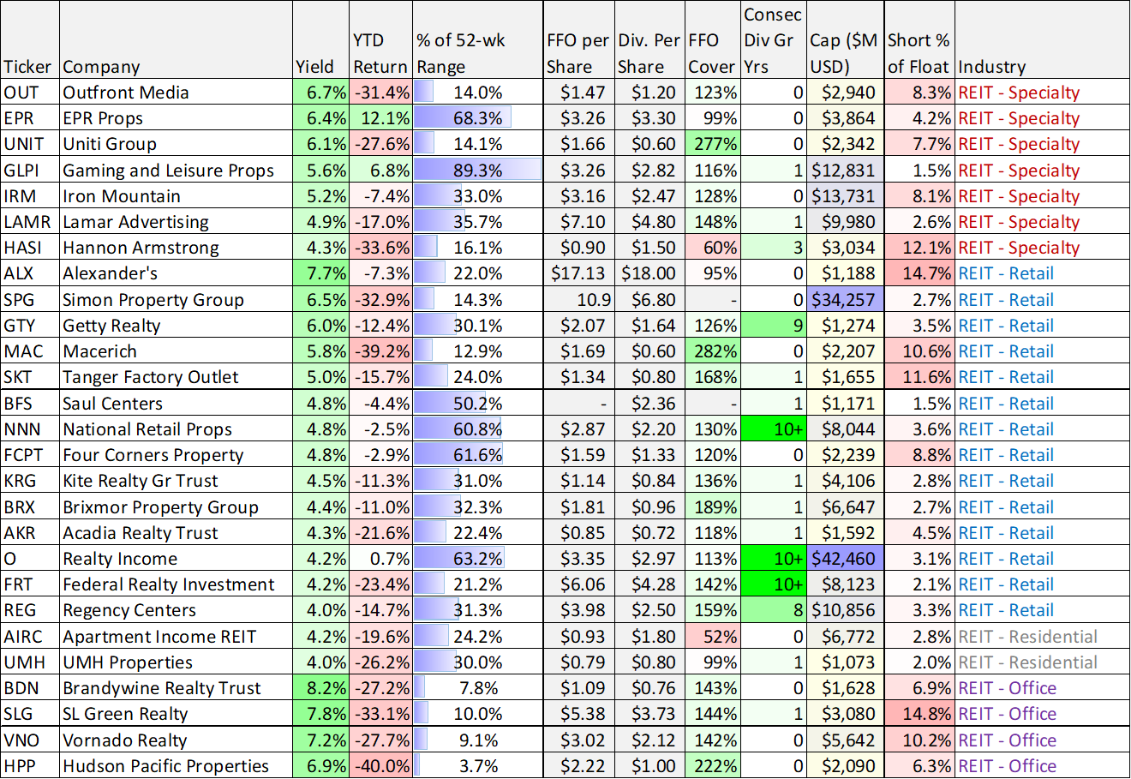Select Macerich's -39.2% YTD return
This screenshot has height=779, width=1131.
coord(380,351)
